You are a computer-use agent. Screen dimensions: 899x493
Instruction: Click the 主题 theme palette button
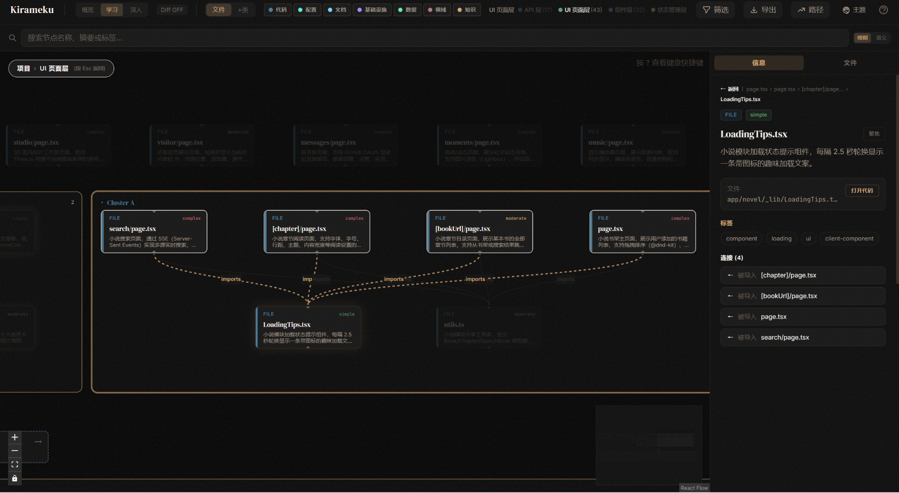click(x=854, y=10)
